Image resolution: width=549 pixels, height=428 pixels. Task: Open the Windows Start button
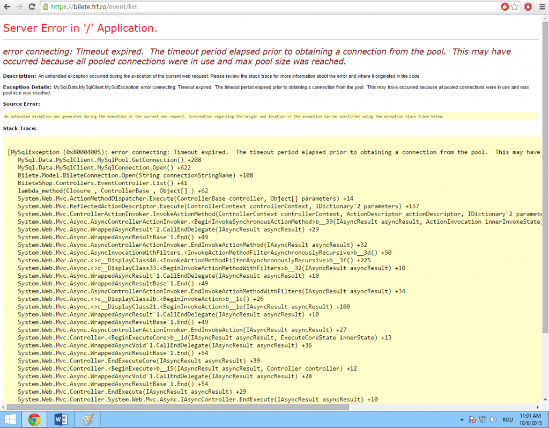(x=11, y=419)
